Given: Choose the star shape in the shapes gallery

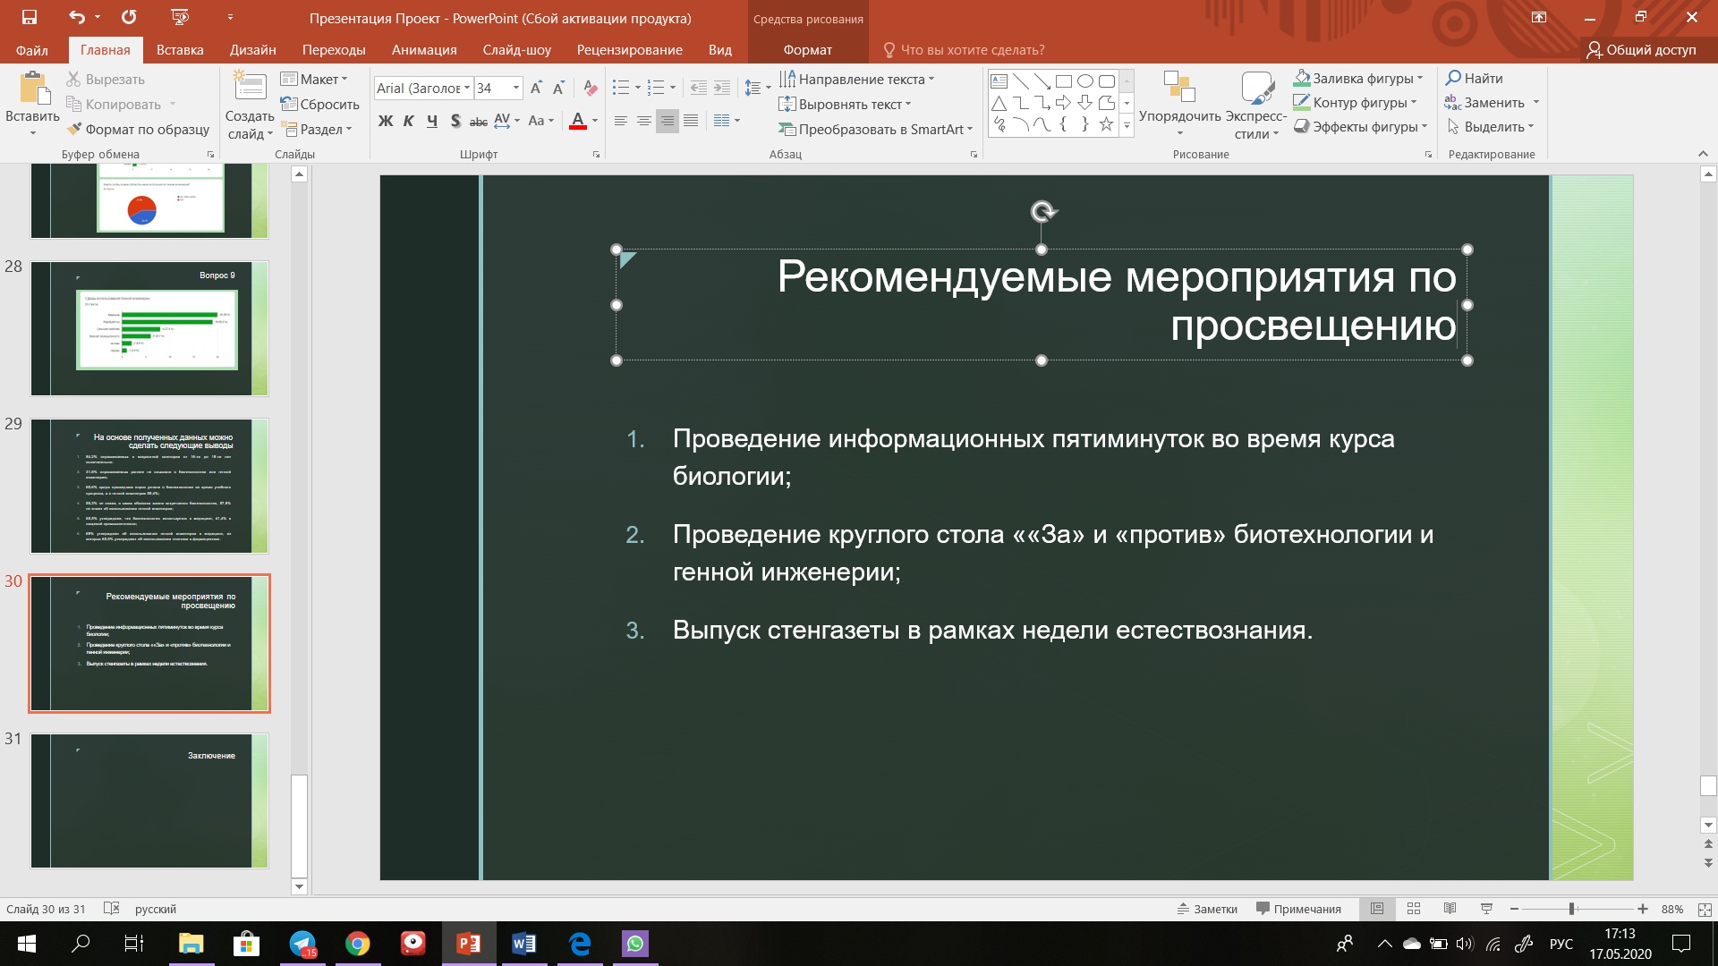Looking at the screenshot, I should pyautogui.click(x=1106, y=124).
